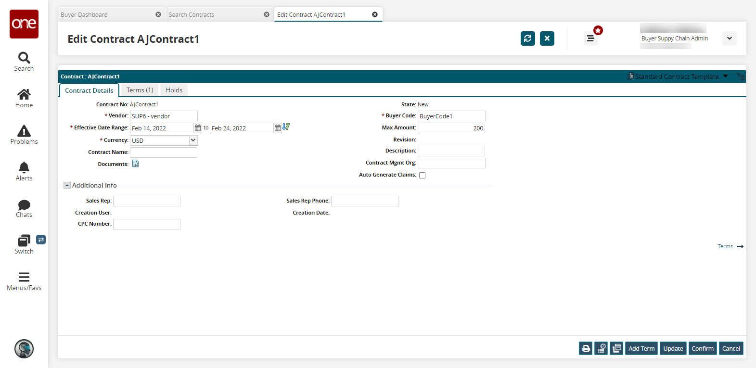Viewport: 756px width, 368px height.
Task: Open the Terms (1) tab
Action: 140,90
